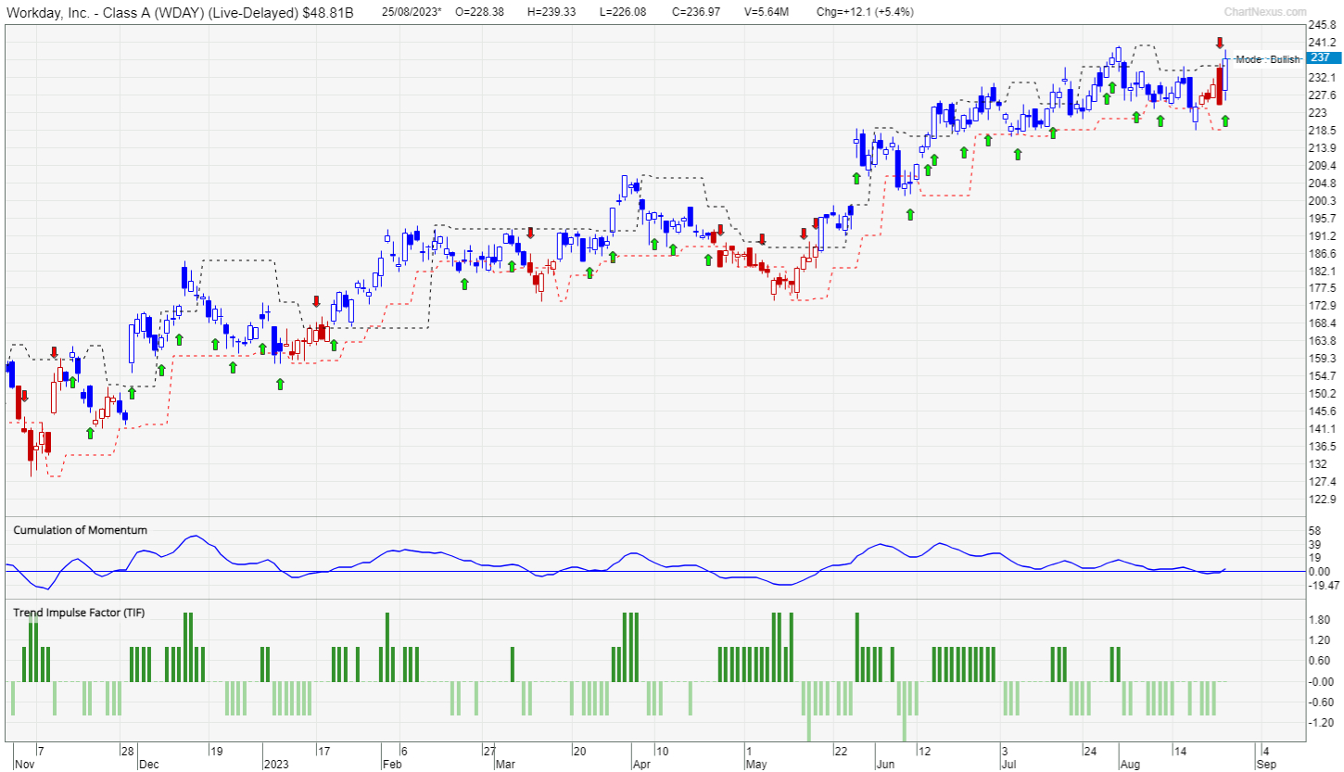Click the Cumulation of Momentum panel title

(80, 530)
